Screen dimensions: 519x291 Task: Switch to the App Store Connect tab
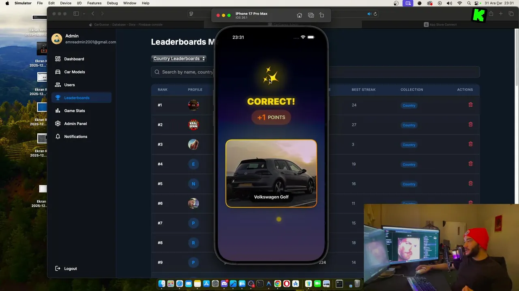coord(440,25)
